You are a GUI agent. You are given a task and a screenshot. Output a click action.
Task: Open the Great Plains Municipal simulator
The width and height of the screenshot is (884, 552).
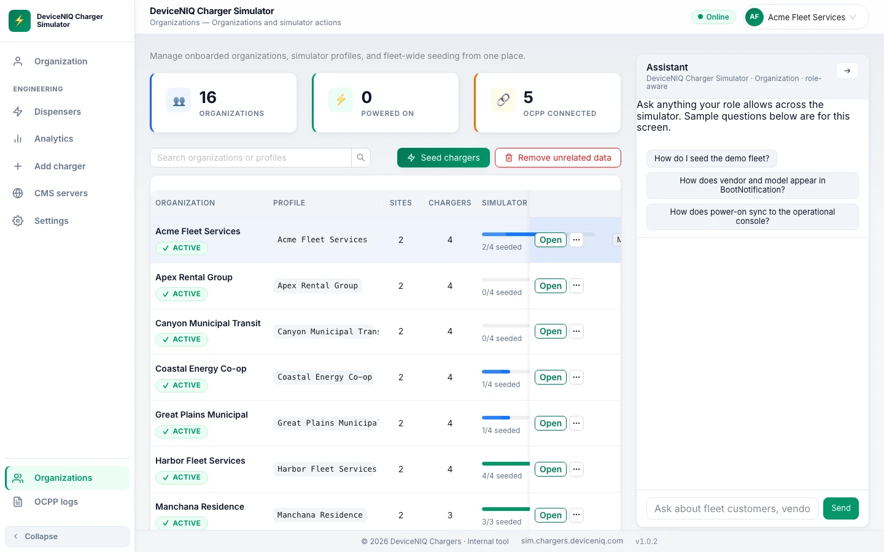click(551, 423)
